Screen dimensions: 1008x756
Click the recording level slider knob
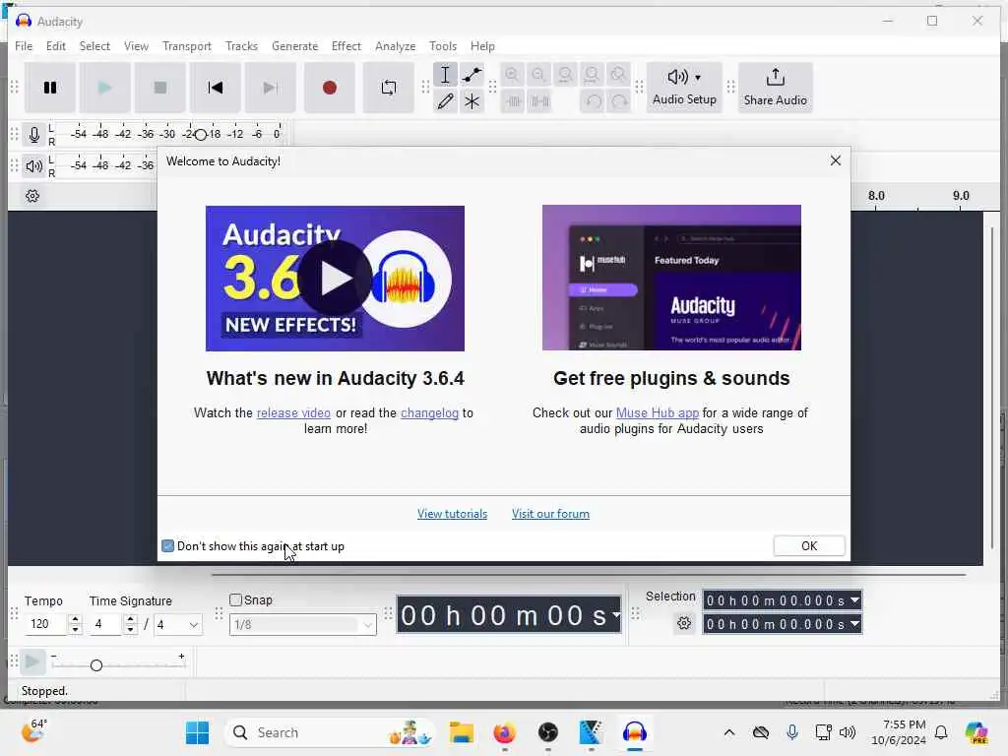pyautogui.click(x=201, y=134)
